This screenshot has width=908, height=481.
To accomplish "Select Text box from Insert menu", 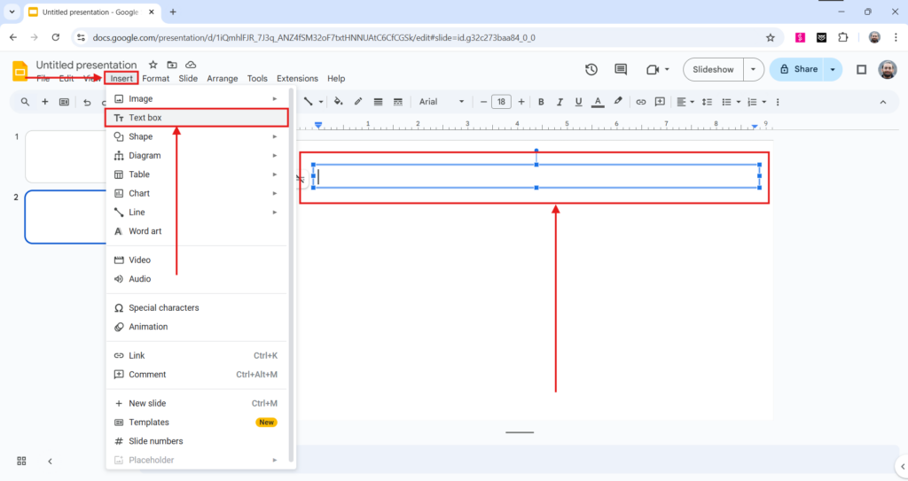I will click(x=145, y=117).
